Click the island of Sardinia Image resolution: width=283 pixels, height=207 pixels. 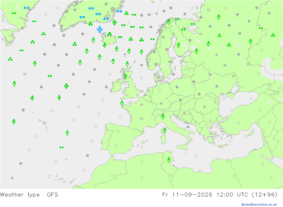(163, 140)
